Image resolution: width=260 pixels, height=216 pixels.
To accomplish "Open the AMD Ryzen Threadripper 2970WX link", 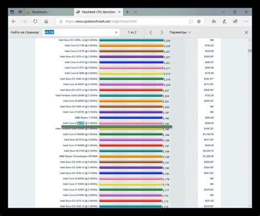I will (78, 157).
